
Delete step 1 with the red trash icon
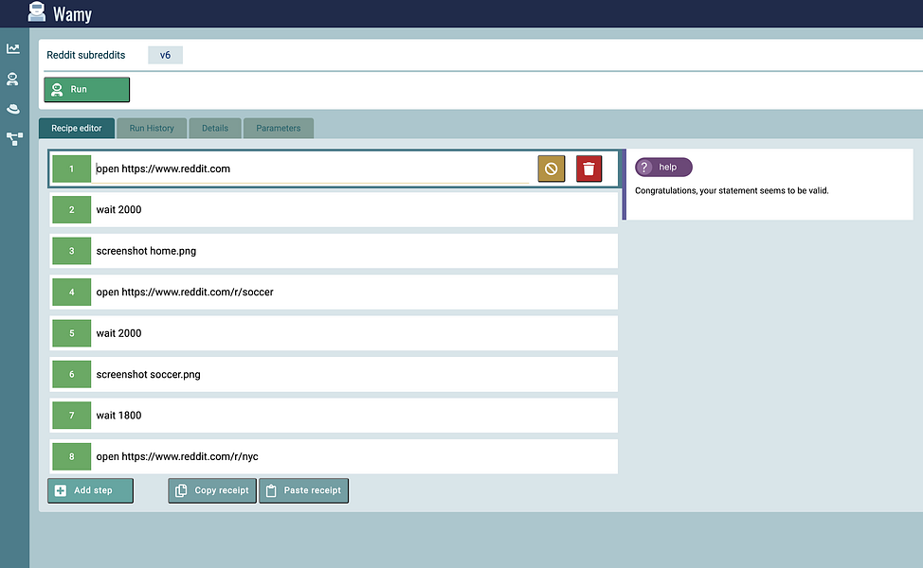588,169
